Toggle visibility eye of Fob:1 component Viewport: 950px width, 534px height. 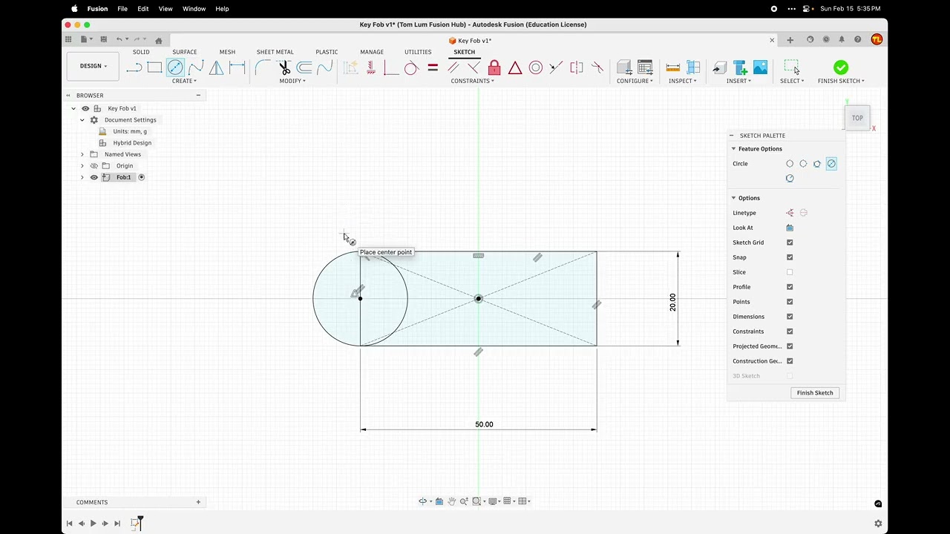click(x=94, y=177)
